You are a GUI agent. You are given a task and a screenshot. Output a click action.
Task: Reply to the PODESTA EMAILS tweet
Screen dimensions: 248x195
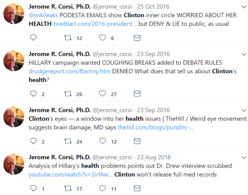[34, 38]
